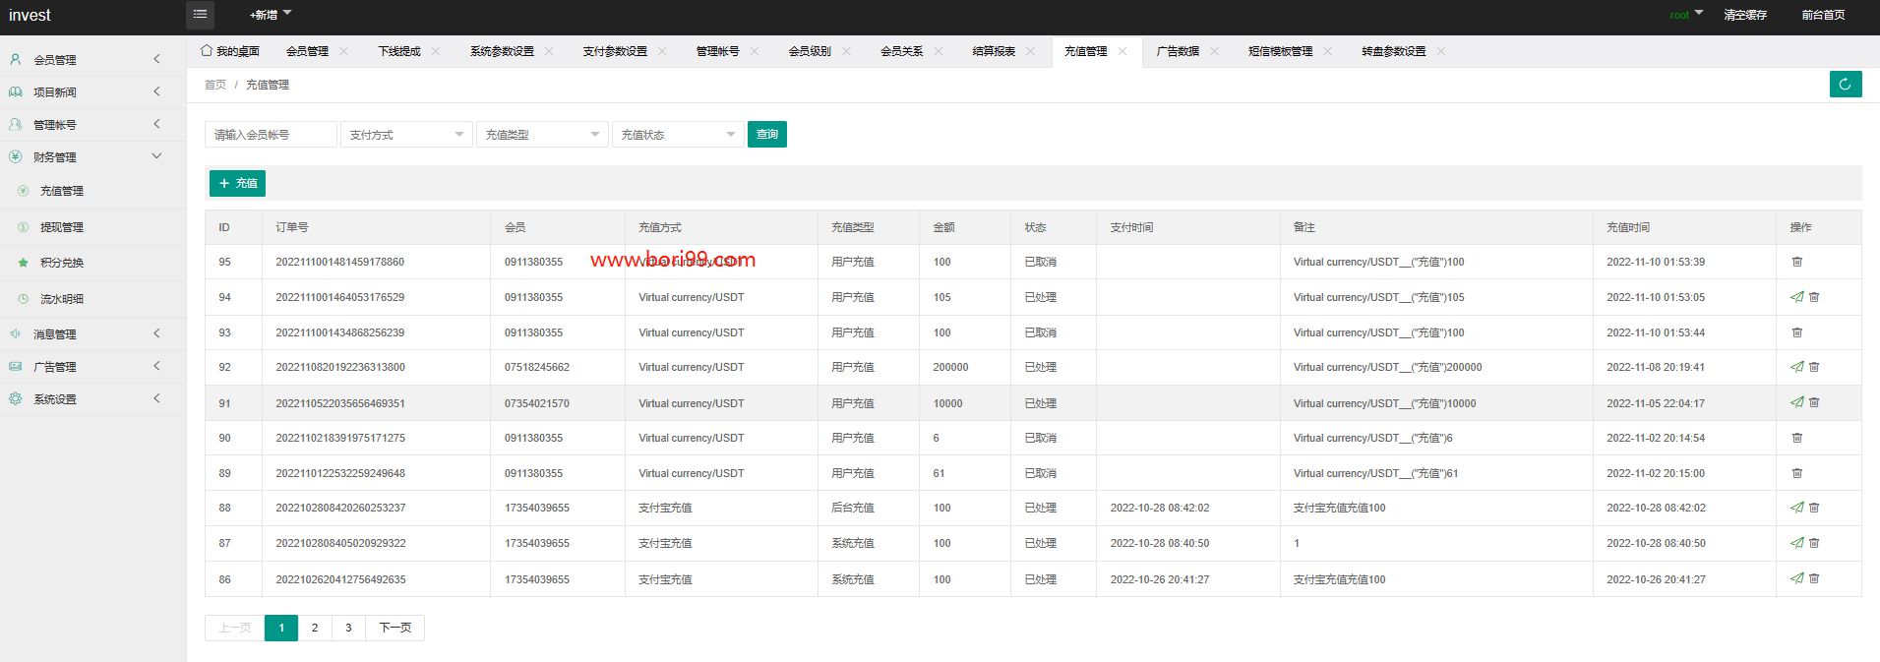Click the 下一页 next page button
This screenshot has height=662, width=1880.
point(395,628)
